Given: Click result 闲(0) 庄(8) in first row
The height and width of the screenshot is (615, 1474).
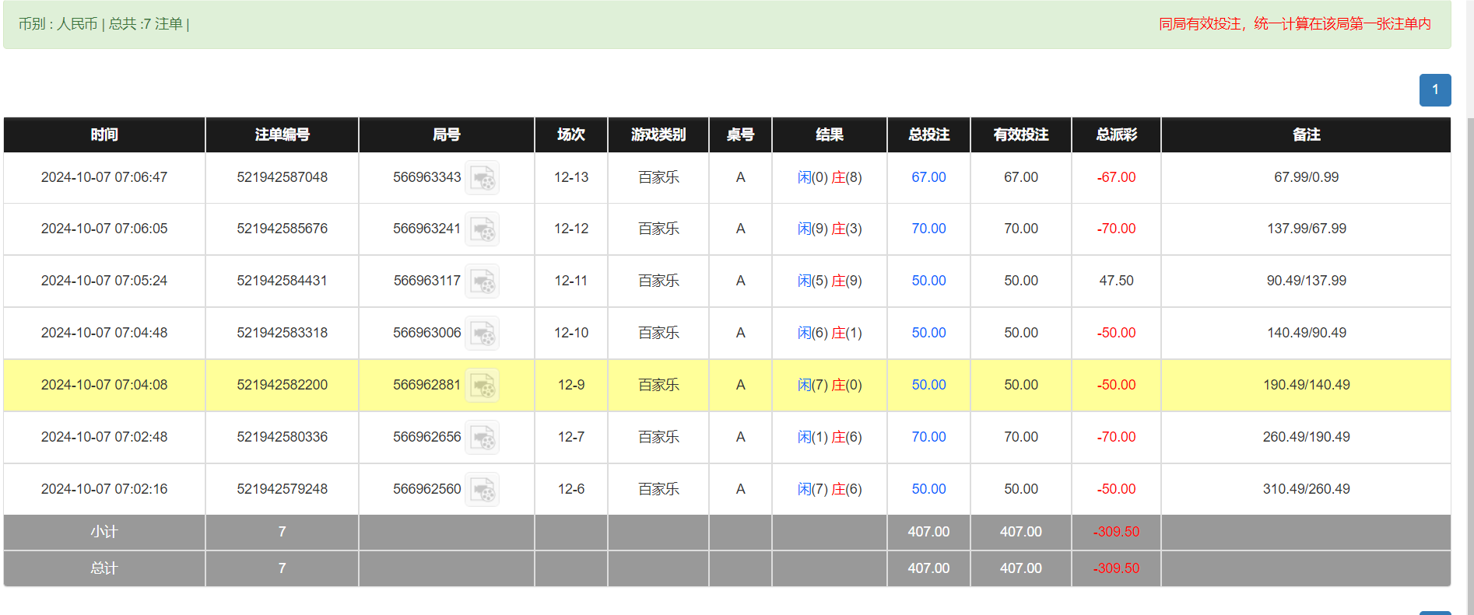Looking at the screenshot, I should (830, 177).
